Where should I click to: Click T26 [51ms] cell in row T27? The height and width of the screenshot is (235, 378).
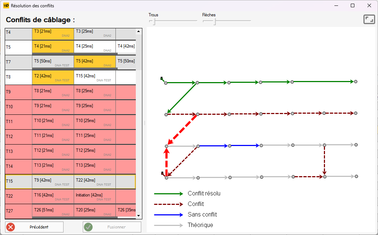tap(53, 212)
